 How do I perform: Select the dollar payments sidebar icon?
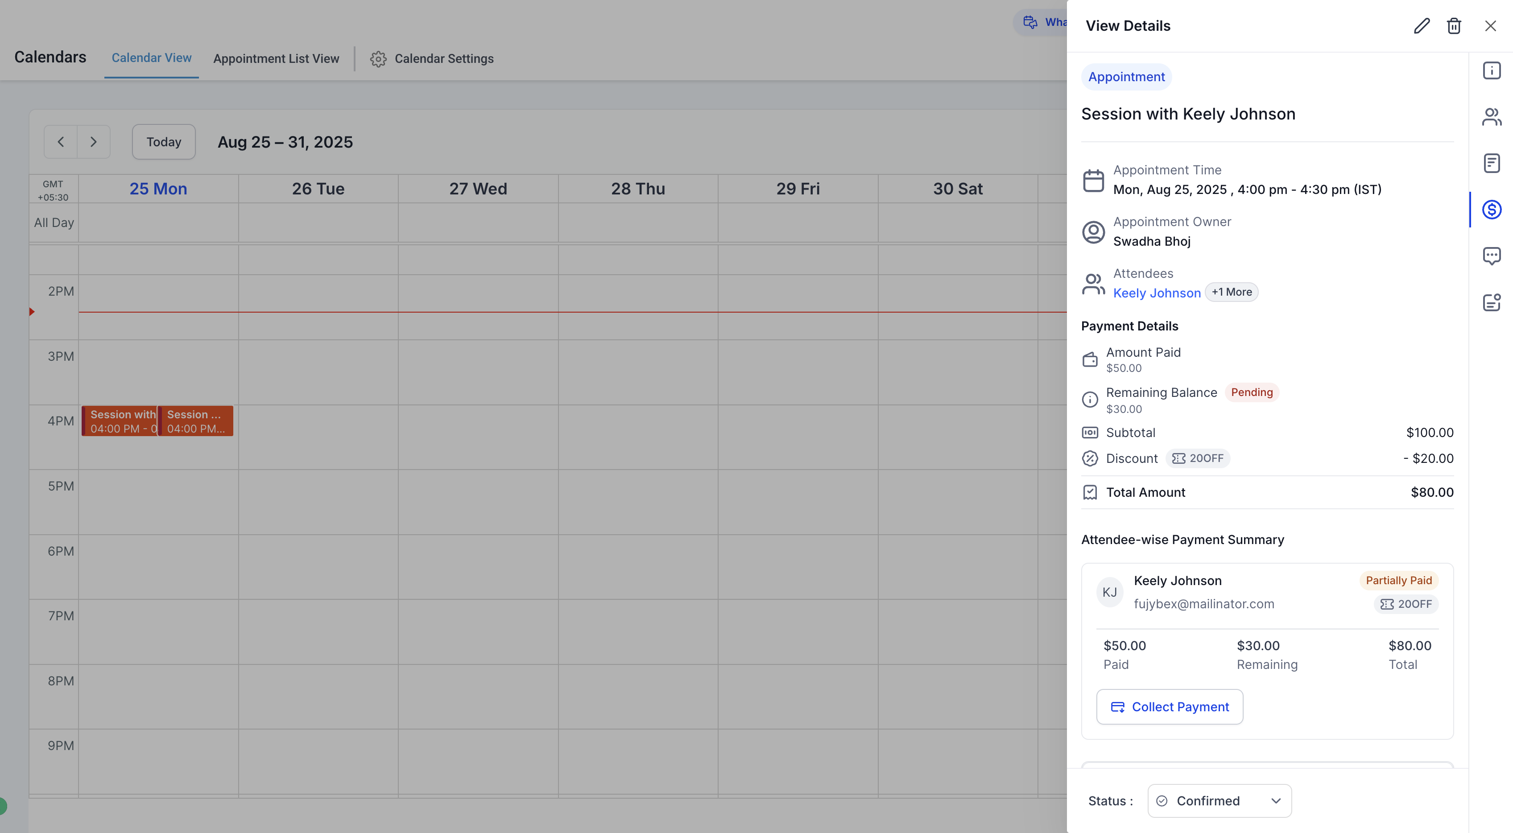click(1491, 210)
